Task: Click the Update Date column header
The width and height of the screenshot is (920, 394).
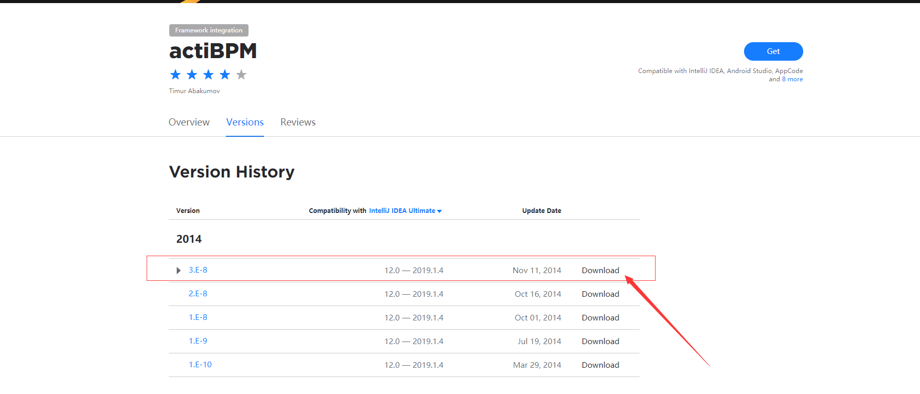Action: point(542,211)
